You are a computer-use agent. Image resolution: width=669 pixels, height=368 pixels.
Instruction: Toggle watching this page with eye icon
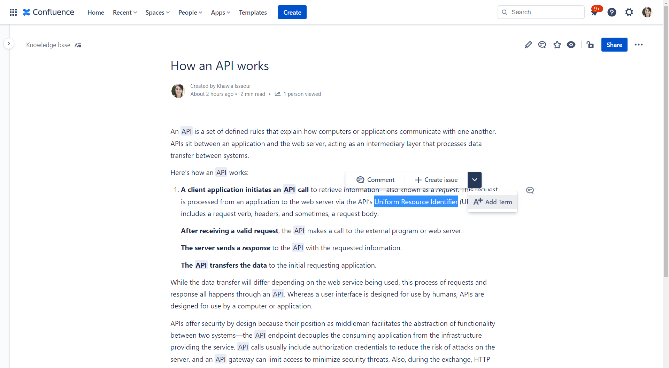(571, 45)
